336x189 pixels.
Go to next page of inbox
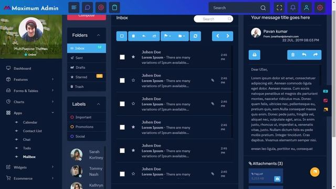[x=228, y=36]
